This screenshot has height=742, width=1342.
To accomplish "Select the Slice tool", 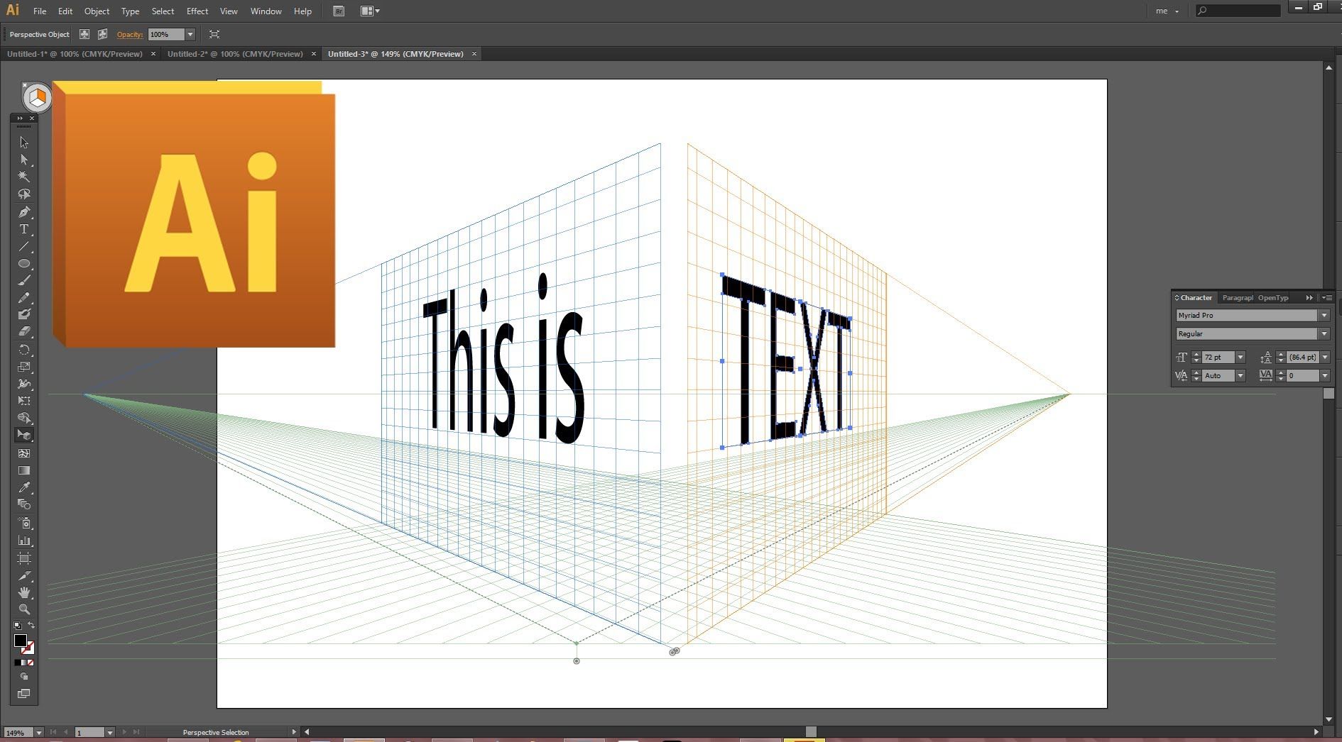I will click(x=24, y=575).
